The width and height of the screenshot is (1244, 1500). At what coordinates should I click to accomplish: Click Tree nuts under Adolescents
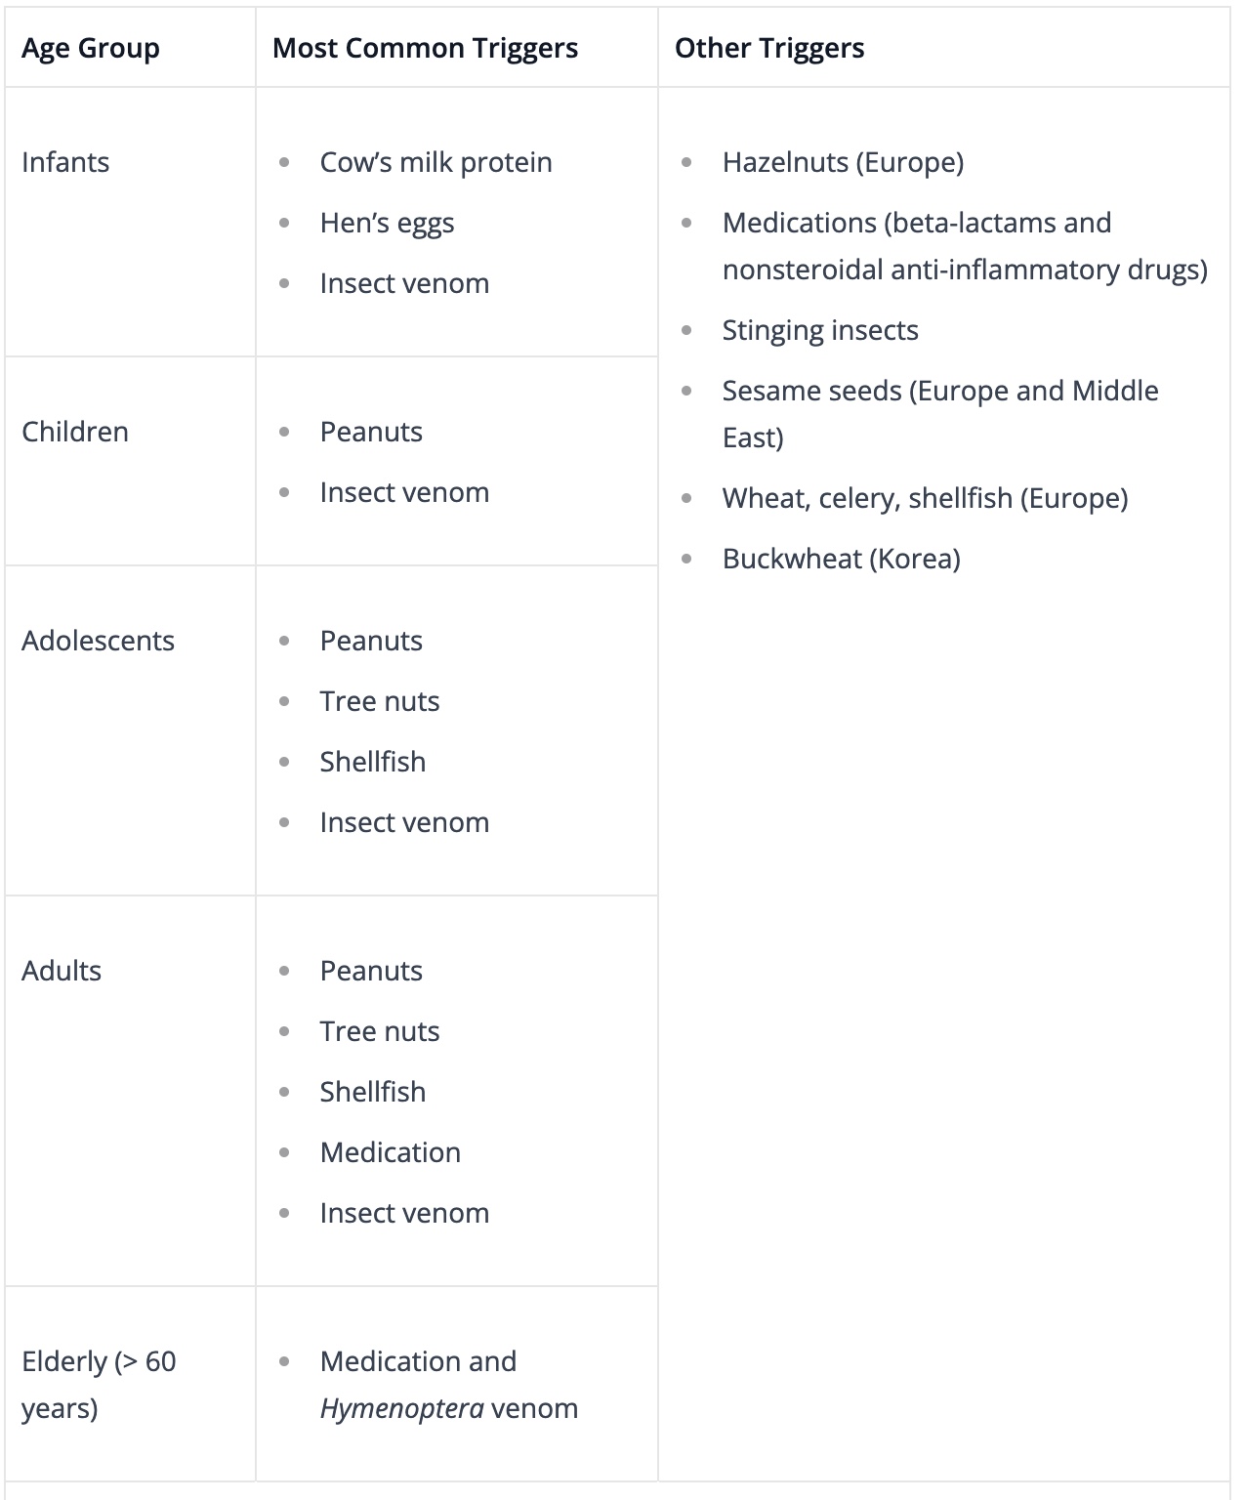(380, 701)
